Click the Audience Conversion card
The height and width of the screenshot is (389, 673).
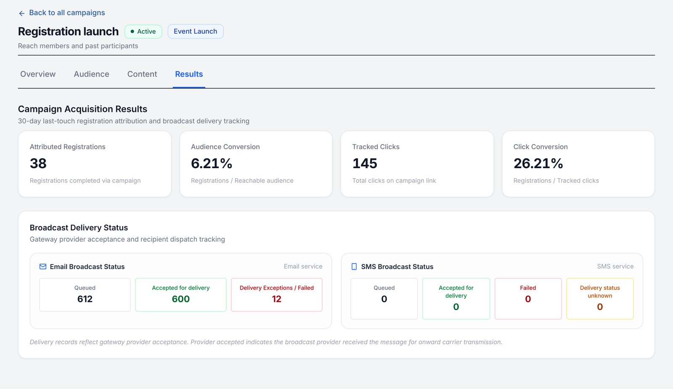(256, 164)
